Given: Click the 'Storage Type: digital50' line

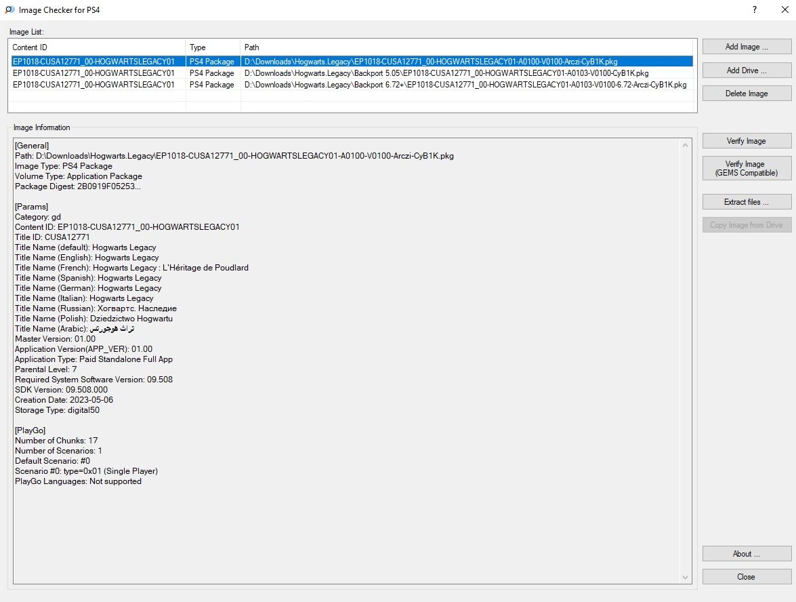Looking at the screenshot, I should pyautogui.click(x=58, y=410).
